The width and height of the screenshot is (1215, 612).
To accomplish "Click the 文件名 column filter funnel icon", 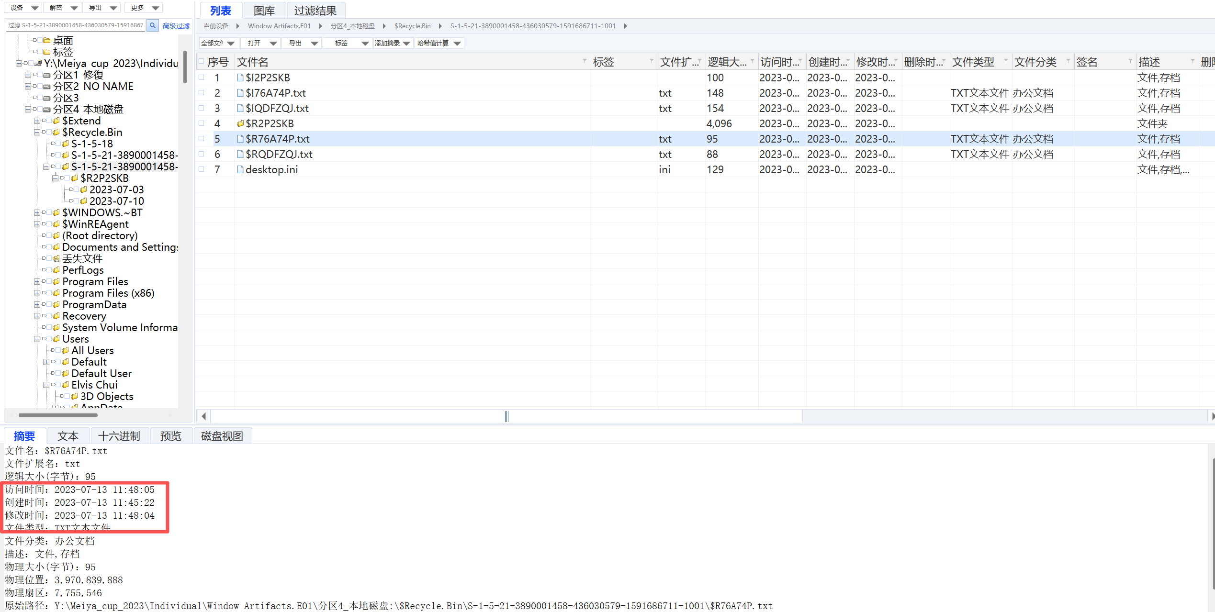I will [585, 61].
